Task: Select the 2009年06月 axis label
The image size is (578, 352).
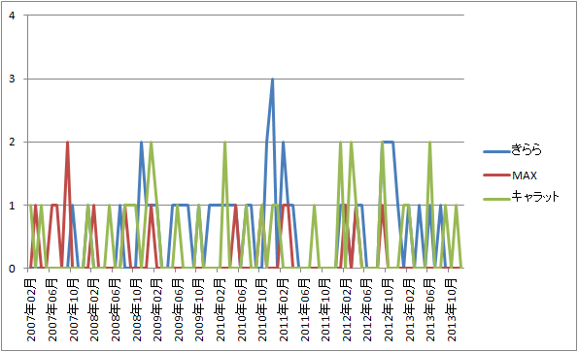Action: click(x=179, y=310)
